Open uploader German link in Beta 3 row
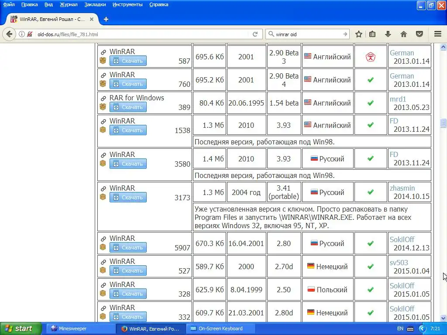This screenshot has width=447, height=335. [402, 53]
